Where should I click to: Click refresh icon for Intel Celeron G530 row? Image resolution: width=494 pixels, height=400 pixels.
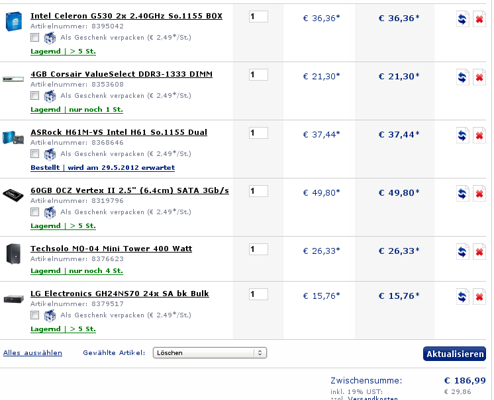point(462,19)
